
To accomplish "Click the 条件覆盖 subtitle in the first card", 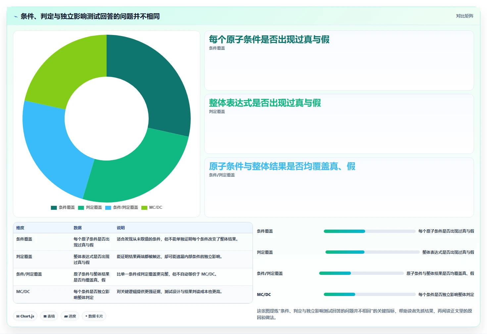I will click(x=217, y=48).
